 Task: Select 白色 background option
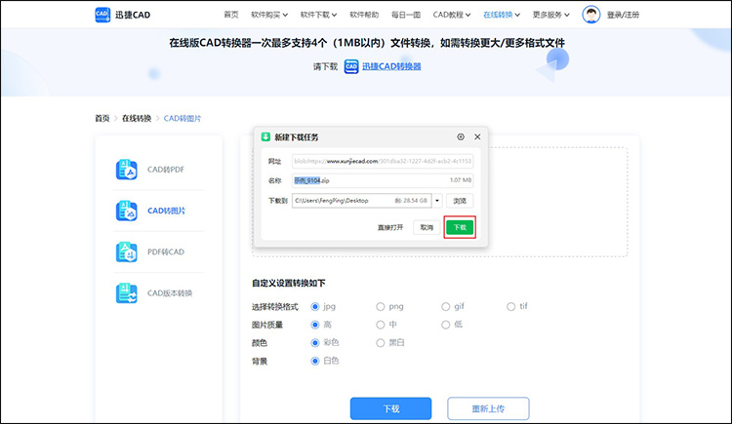click(315, 361)
